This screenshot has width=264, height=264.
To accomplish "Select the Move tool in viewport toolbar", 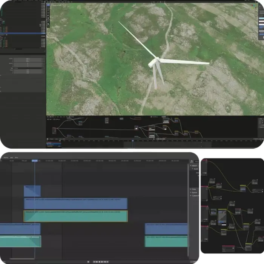I will 48,11.
